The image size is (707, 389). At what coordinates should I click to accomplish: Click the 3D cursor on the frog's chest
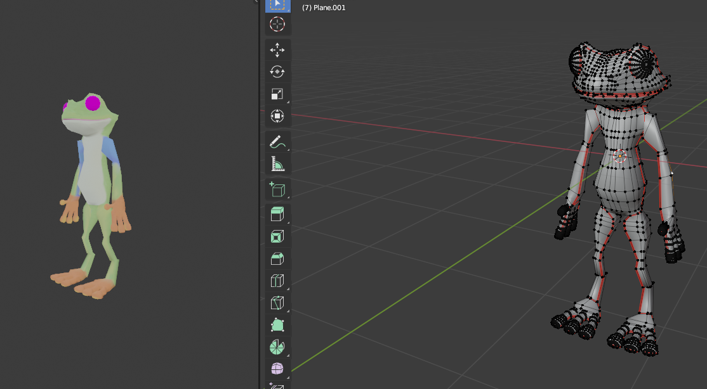[620, 156]
